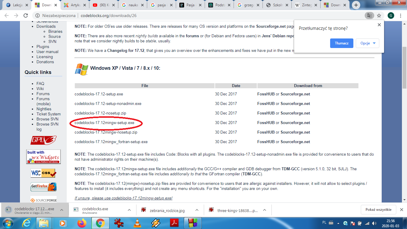Viewport: 407px width, 229px height.
Task: Click the GPL 3 logo in sidebar
Action: point(44,140)
